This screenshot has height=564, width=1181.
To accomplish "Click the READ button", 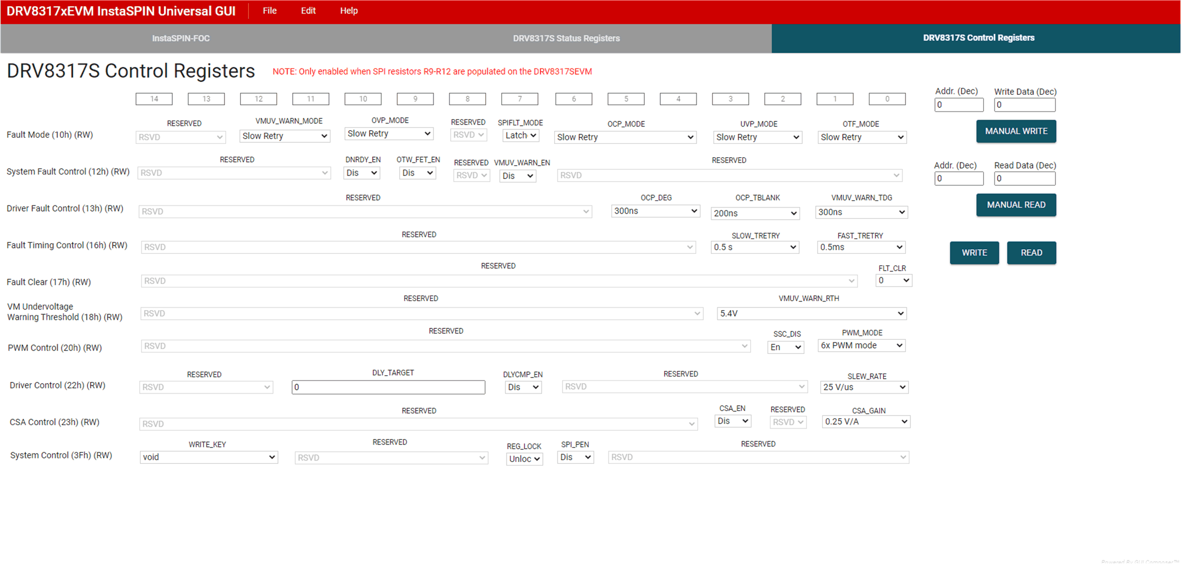I will (1031, 253).
